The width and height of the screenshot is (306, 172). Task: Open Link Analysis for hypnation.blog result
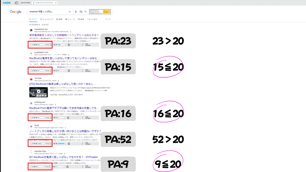(x=88, y=167)
